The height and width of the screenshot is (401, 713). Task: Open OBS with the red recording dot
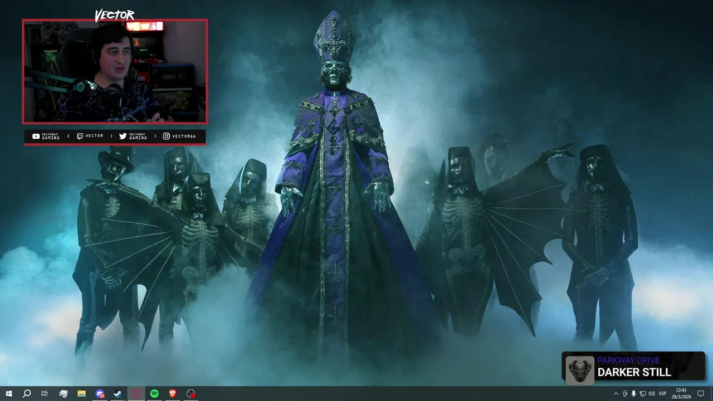pos(191,394)
